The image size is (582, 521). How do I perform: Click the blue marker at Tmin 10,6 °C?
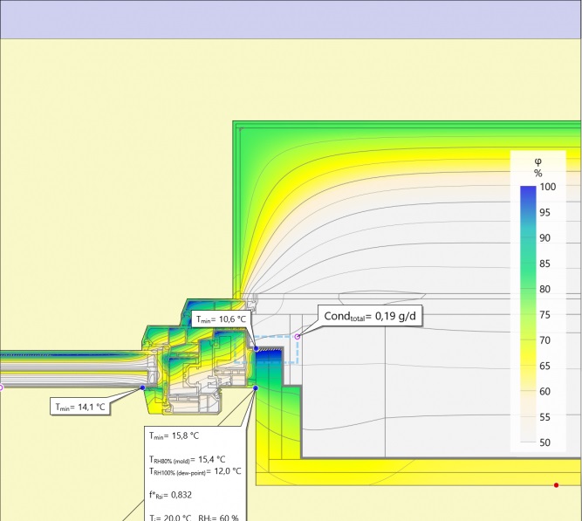point(256,348)
